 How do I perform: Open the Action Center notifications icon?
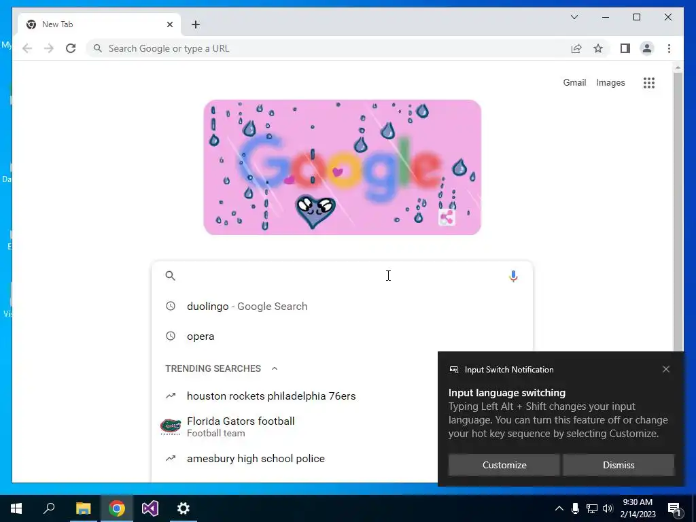674,508
